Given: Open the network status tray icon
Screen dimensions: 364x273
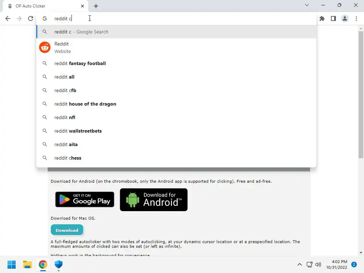Looking at the screenshot, I should 310,264.
